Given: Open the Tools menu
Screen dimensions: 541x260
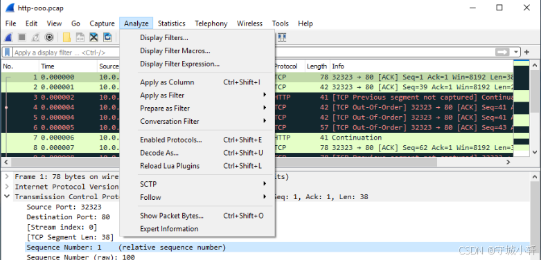Looking at the screenshot, I should click(x=280, y=24).
